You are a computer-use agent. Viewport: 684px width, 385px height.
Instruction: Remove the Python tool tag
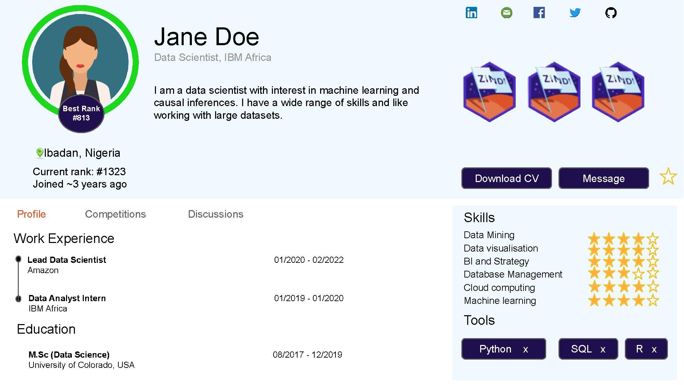click(526, 349)
